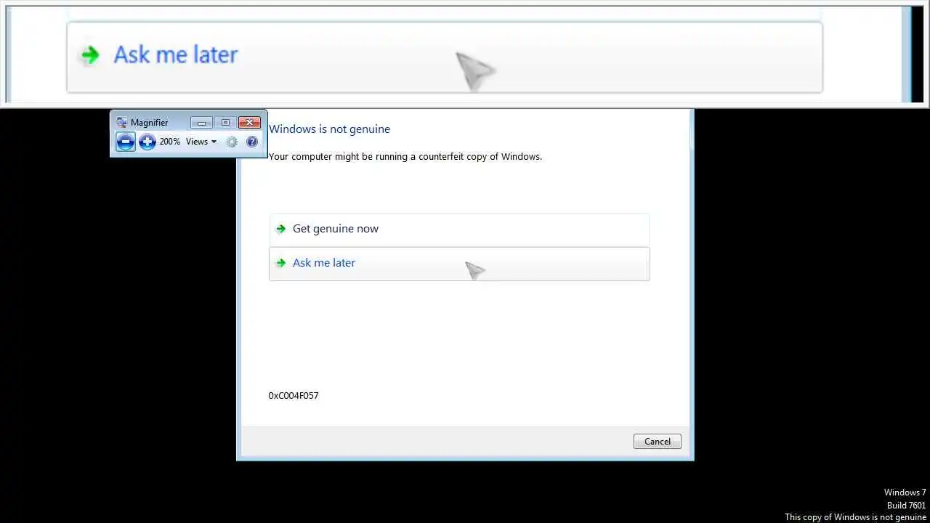Open Magnifier help question mark icon

click(252, 142)
